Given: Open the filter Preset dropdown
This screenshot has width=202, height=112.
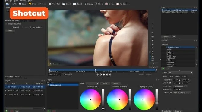Looking at the screenshot, I should click(x=92, y=84).
